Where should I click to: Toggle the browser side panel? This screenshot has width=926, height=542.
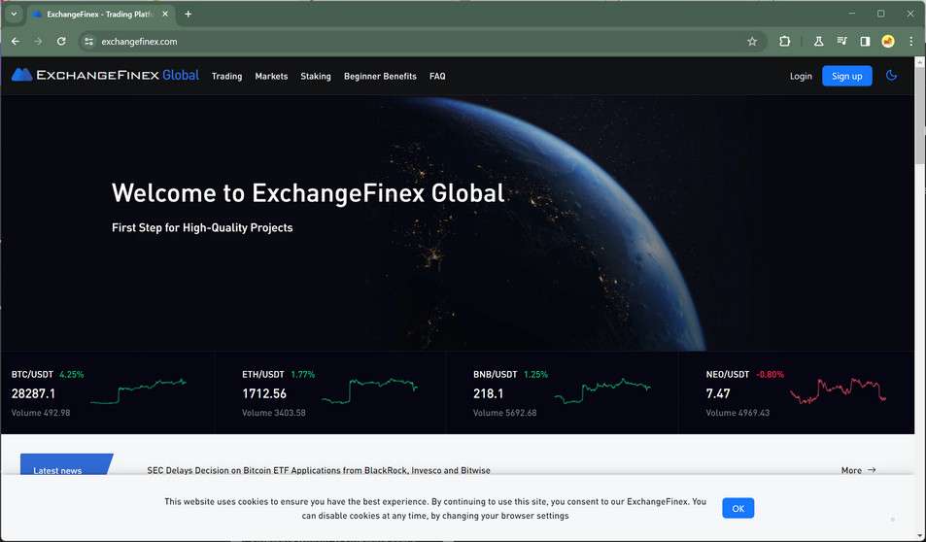point(865,42)
